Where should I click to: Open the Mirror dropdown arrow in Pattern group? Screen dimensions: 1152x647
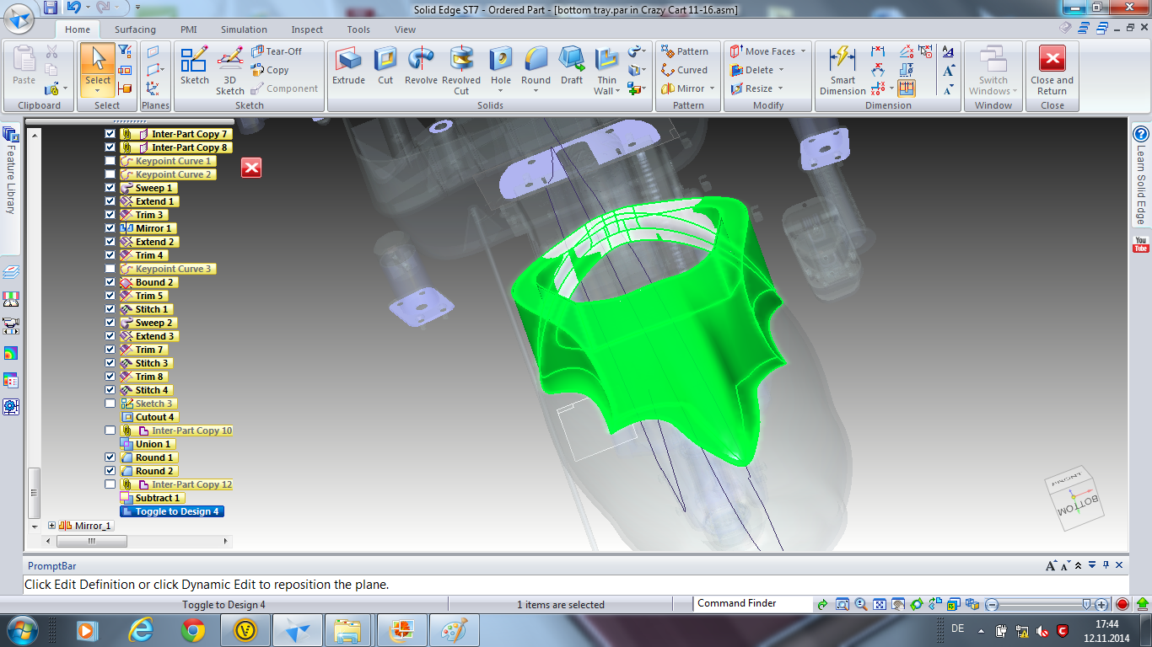click(x=712, y=88)
